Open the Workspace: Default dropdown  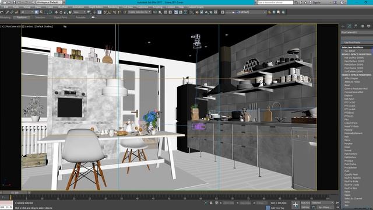click(49, 2)
